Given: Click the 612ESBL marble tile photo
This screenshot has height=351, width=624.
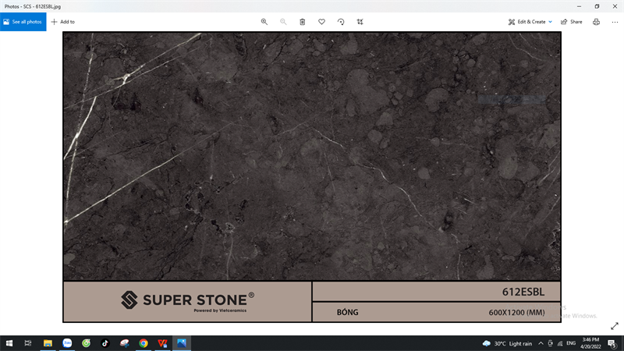Looking at the screenshot, I should click(x=312, y=177).
